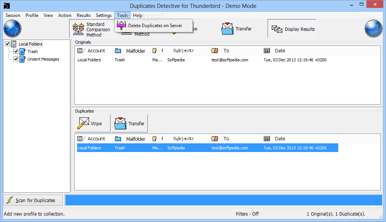Open the View menu
Image resolution: width=386 pixels, height=222 pixels.
[x=48, y=15]
